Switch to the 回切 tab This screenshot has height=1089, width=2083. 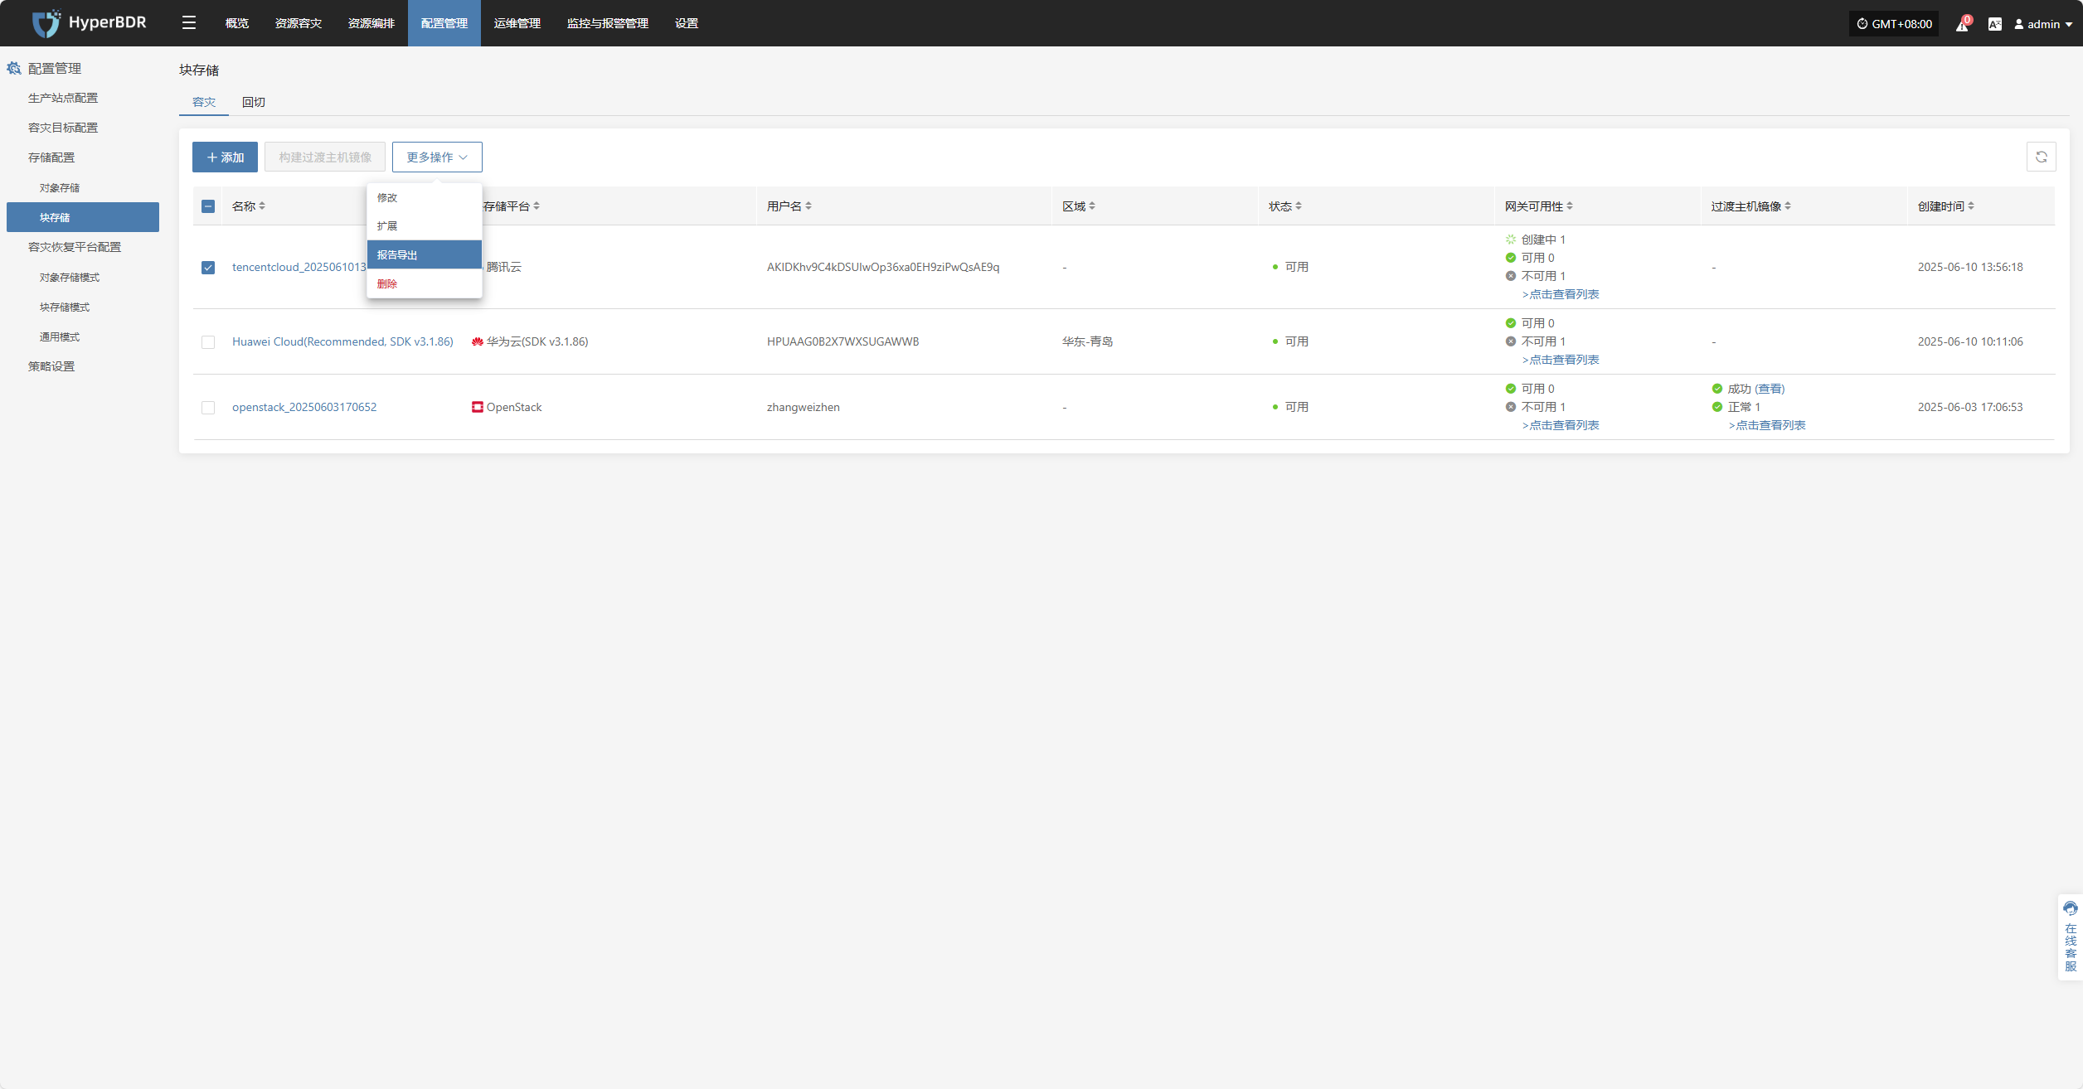point(254,102)
